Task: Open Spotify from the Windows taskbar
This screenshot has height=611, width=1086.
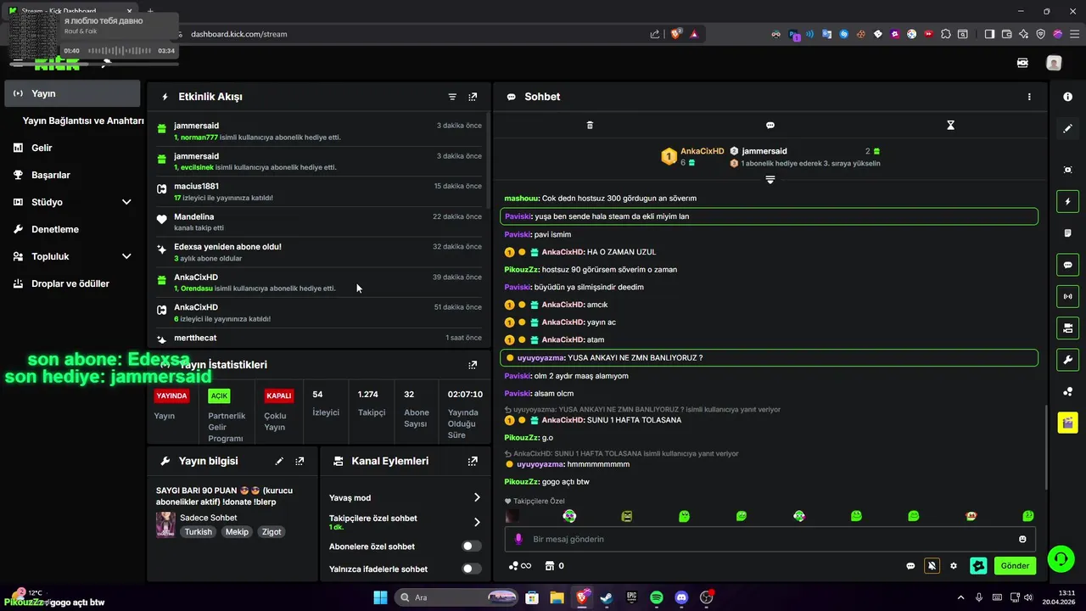Action: coord(657,597)
